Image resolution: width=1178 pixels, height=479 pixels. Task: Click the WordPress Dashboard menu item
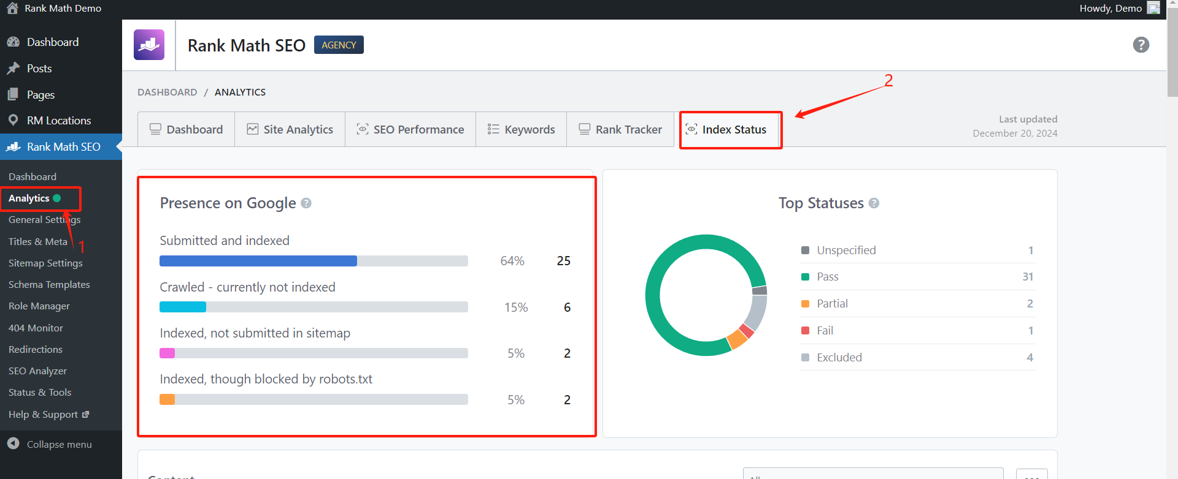coord(61,42)
